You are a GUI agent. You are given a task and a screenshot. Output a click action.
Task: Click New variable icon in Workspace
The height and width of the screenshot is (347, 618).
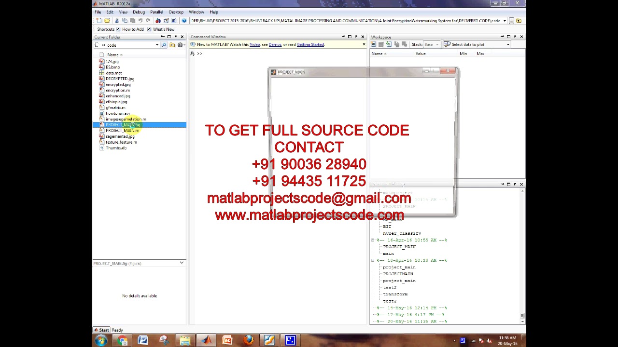[373, 44]
